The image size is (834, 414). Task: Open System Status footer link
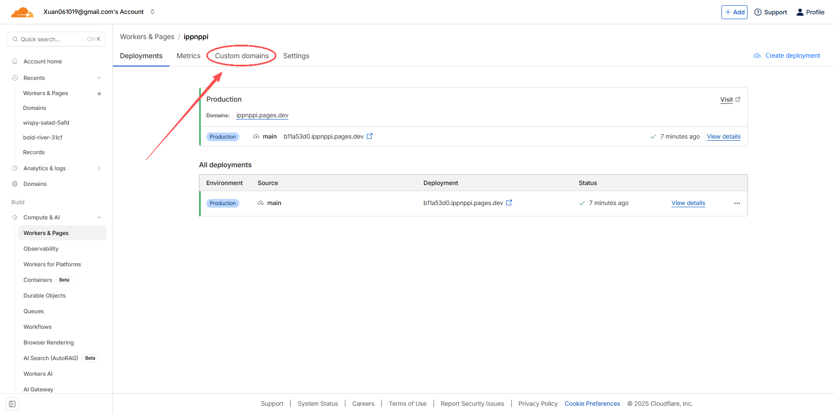[318, 404]
